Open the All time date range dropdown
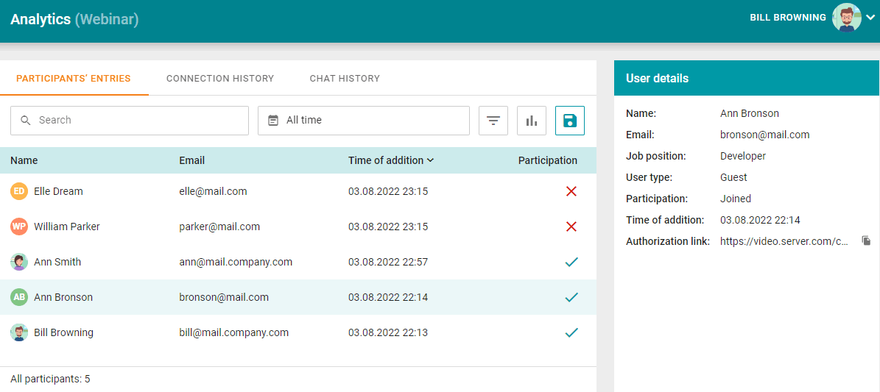The width and height of the screenshot is (880, 392). pos(364,121)
